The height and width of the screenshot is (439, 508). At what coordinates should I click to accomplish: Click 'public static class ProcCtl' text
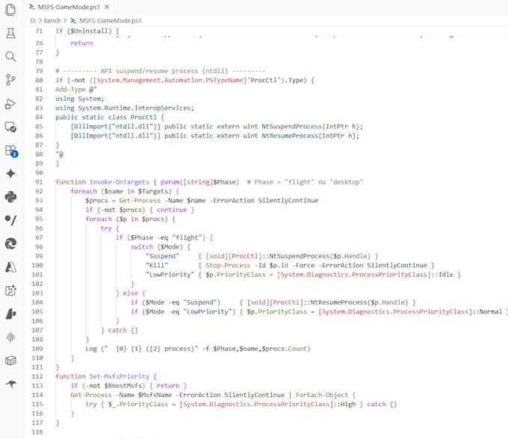pyautogui.click(x=106, y=117)
